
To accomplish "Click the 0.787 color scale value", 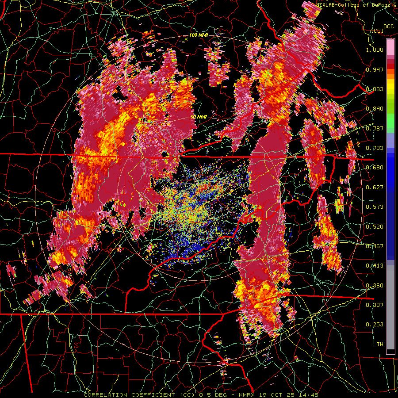I will 375,128.
